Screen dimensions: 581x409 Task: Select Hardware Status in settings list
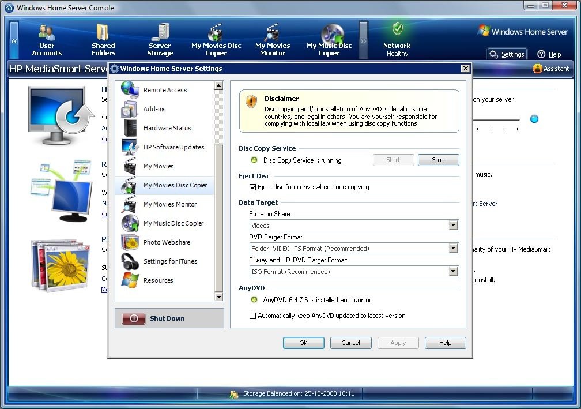pos(167,128)
